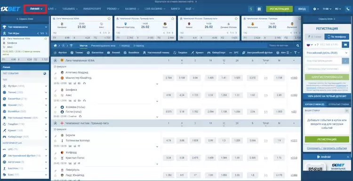This screenshot has height=181, width=353.
Task: Select the По телефону registration tab
Action: (337, 37)
